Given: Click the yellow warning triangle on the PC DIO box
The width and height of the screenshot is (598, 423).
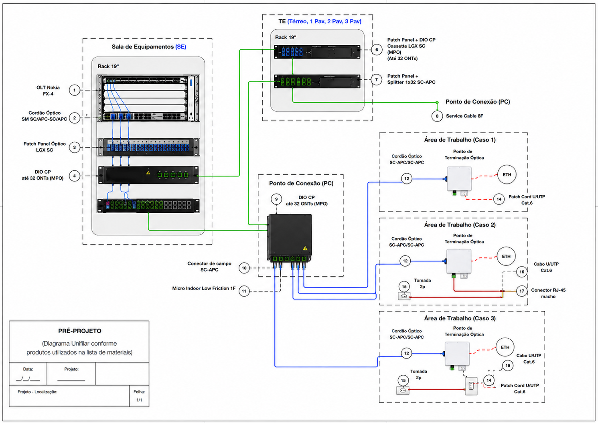Looking at the screenshot, I should [x=305, y=248].
